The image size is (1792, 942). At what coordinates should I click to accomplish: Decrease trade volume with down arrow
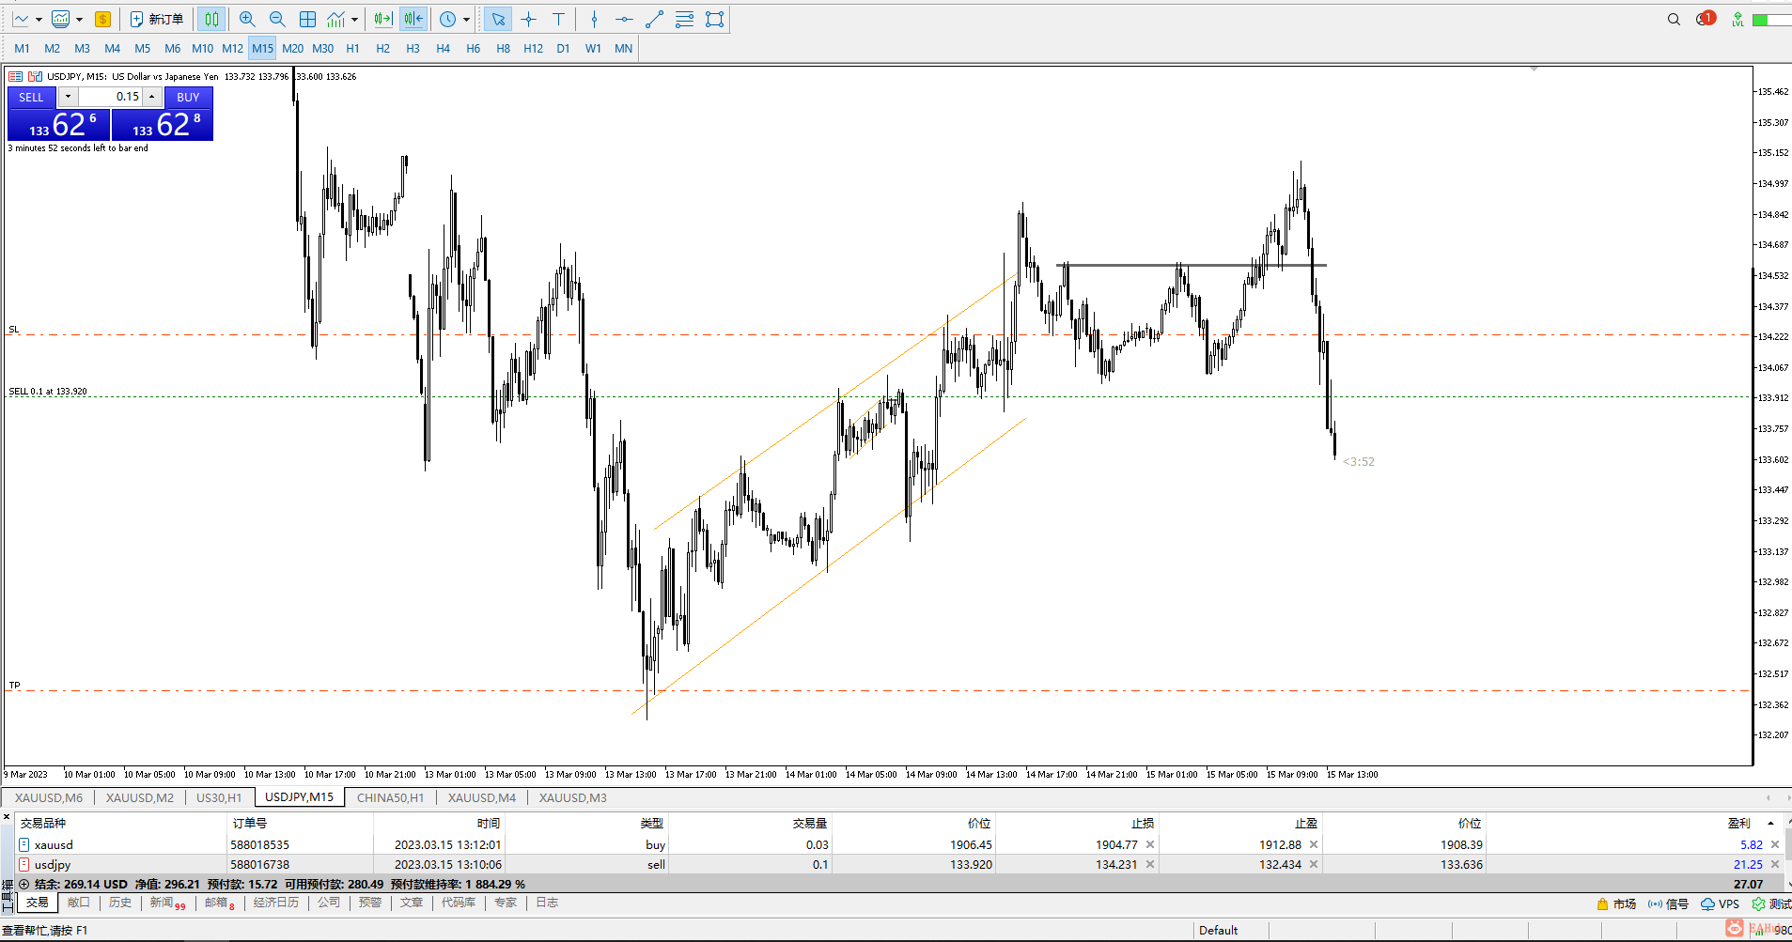coord(68,97)
